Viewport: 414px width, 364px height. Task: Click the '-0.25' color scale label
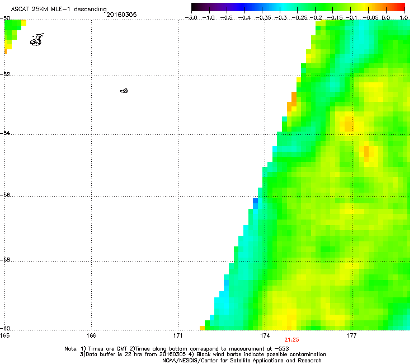coord(299,18)
